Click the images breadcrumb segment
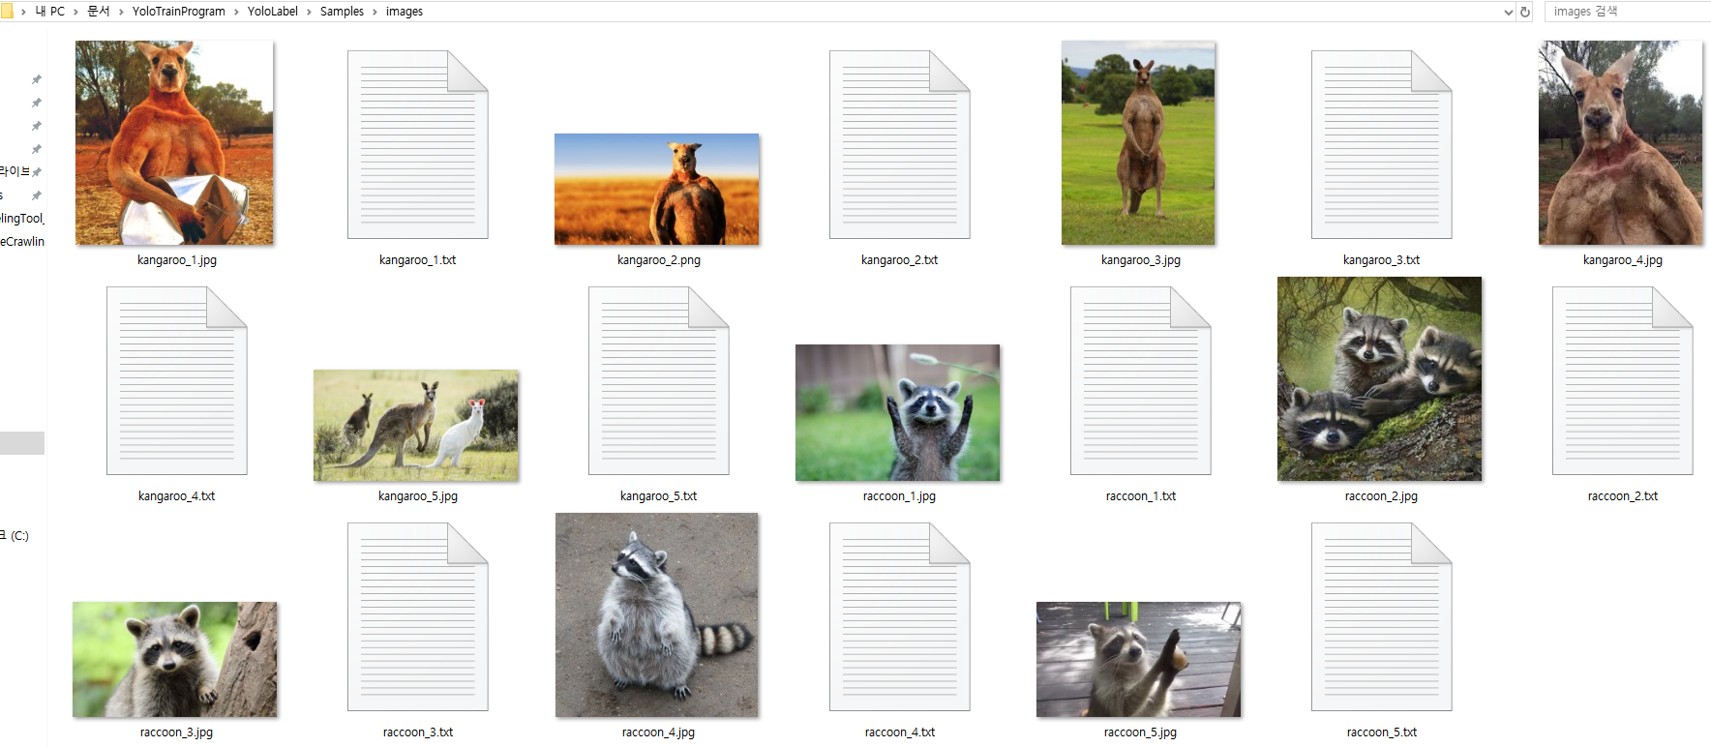This screenshot has height=747, width=1711. click(405, 12)
